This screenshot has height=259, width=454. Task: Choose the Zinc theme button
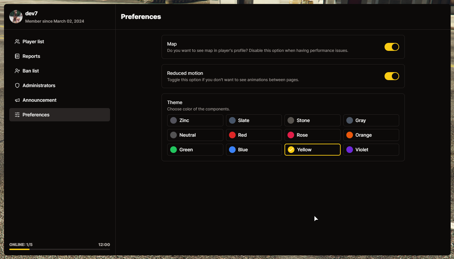[x=195, y=120]
